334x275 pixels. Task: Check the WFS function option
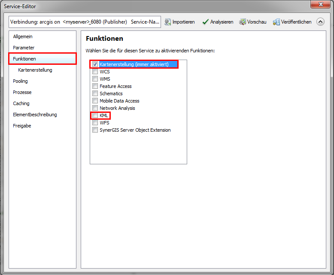[95, 123]
